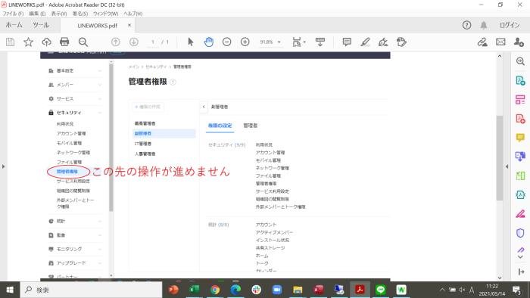Screen dimensions: 530x298
Task: Open the Comment pane tool
Action: [520, 138]
